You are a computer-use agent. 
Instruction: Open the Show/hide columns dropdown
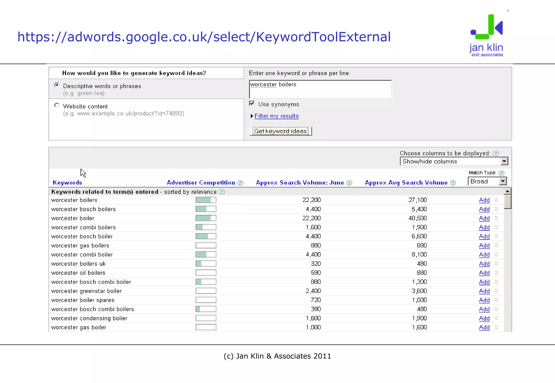coord(454,162)
